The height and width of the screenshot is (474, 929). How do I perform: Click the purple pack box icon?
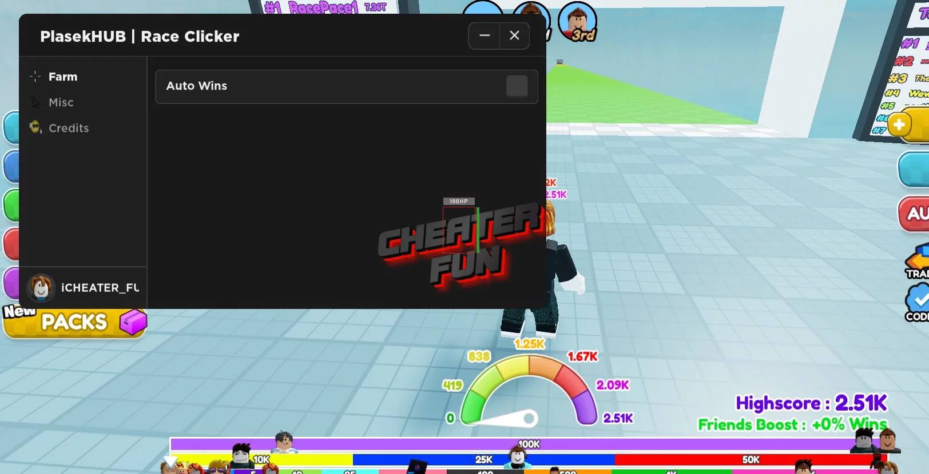point(133,322)
